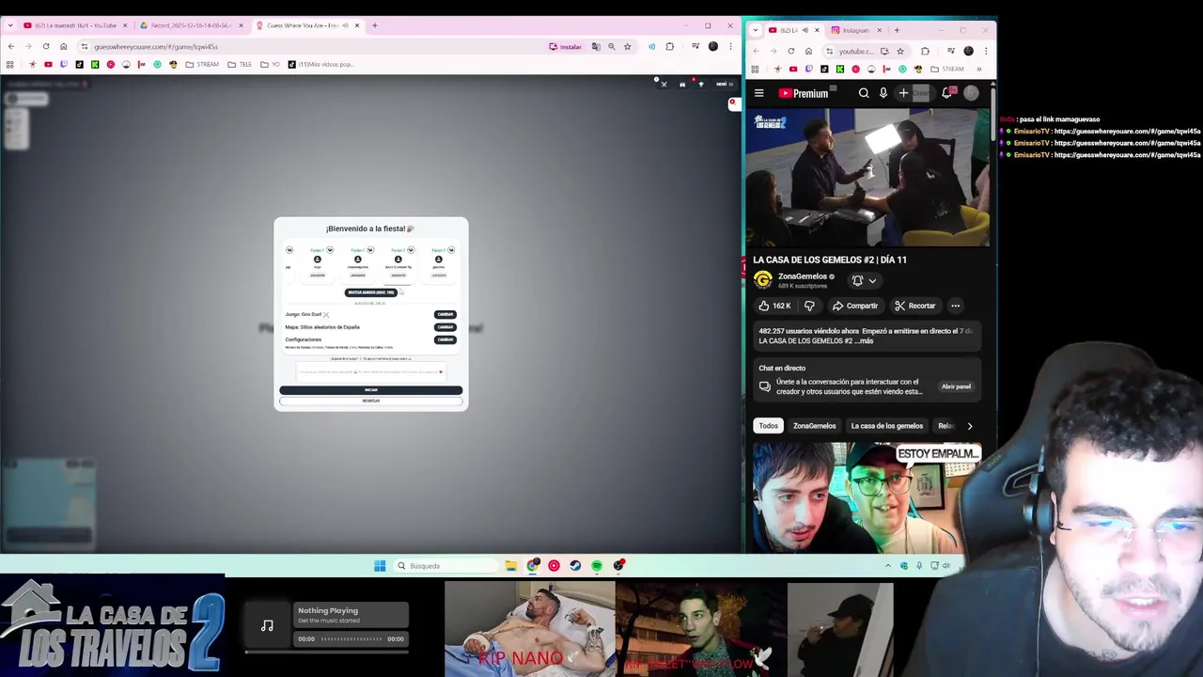1203x677 pixels.
Task: Click Cambiar next to Configuraciones
Action: coord(445,339)
